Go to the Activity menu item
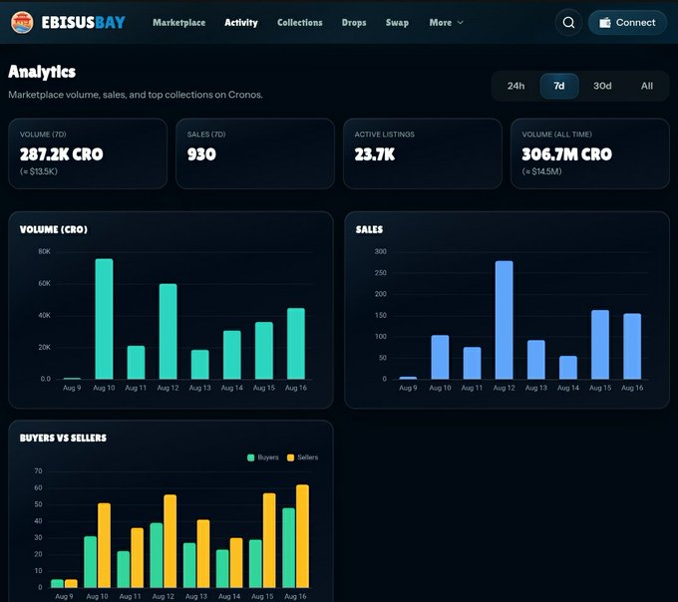The width and height of the screenshot is (678, 602). coord(241,23)
